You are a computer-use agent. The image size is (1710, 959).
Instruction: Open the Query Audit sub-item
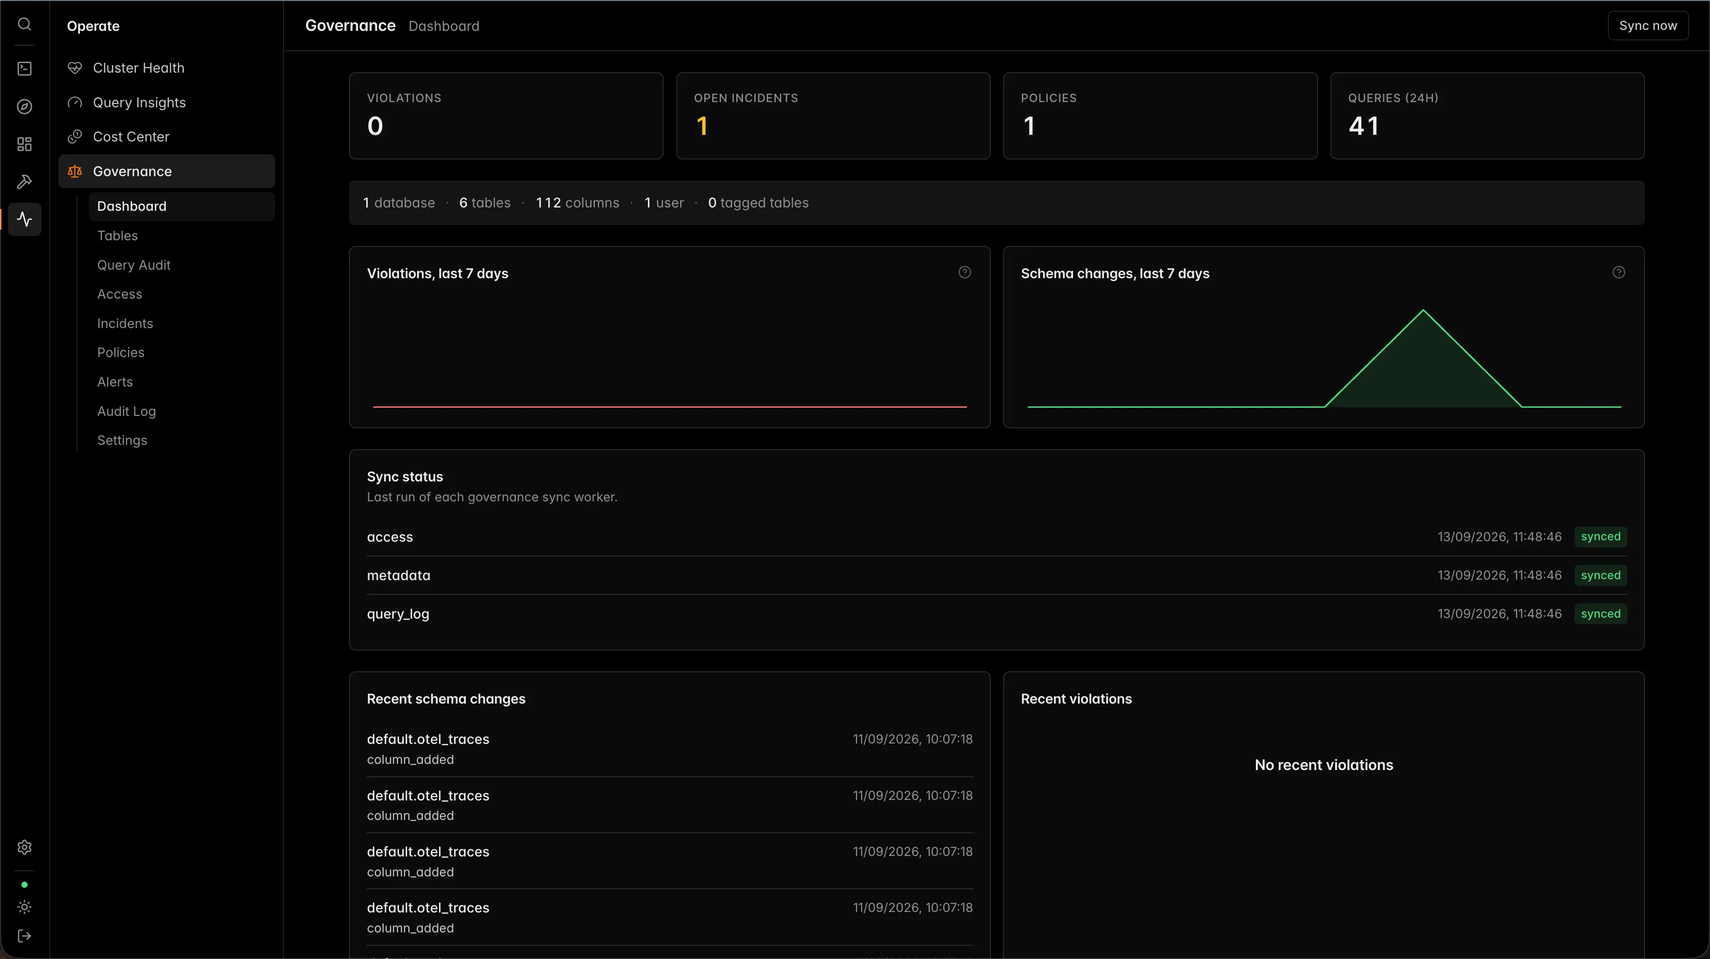[182, 265]
